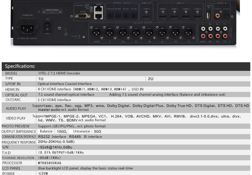Screen dimensions: 252x175
Task: Select "Optical interface Coaxial interface" text
Action: pyautogui.click(x=65, y=84)
